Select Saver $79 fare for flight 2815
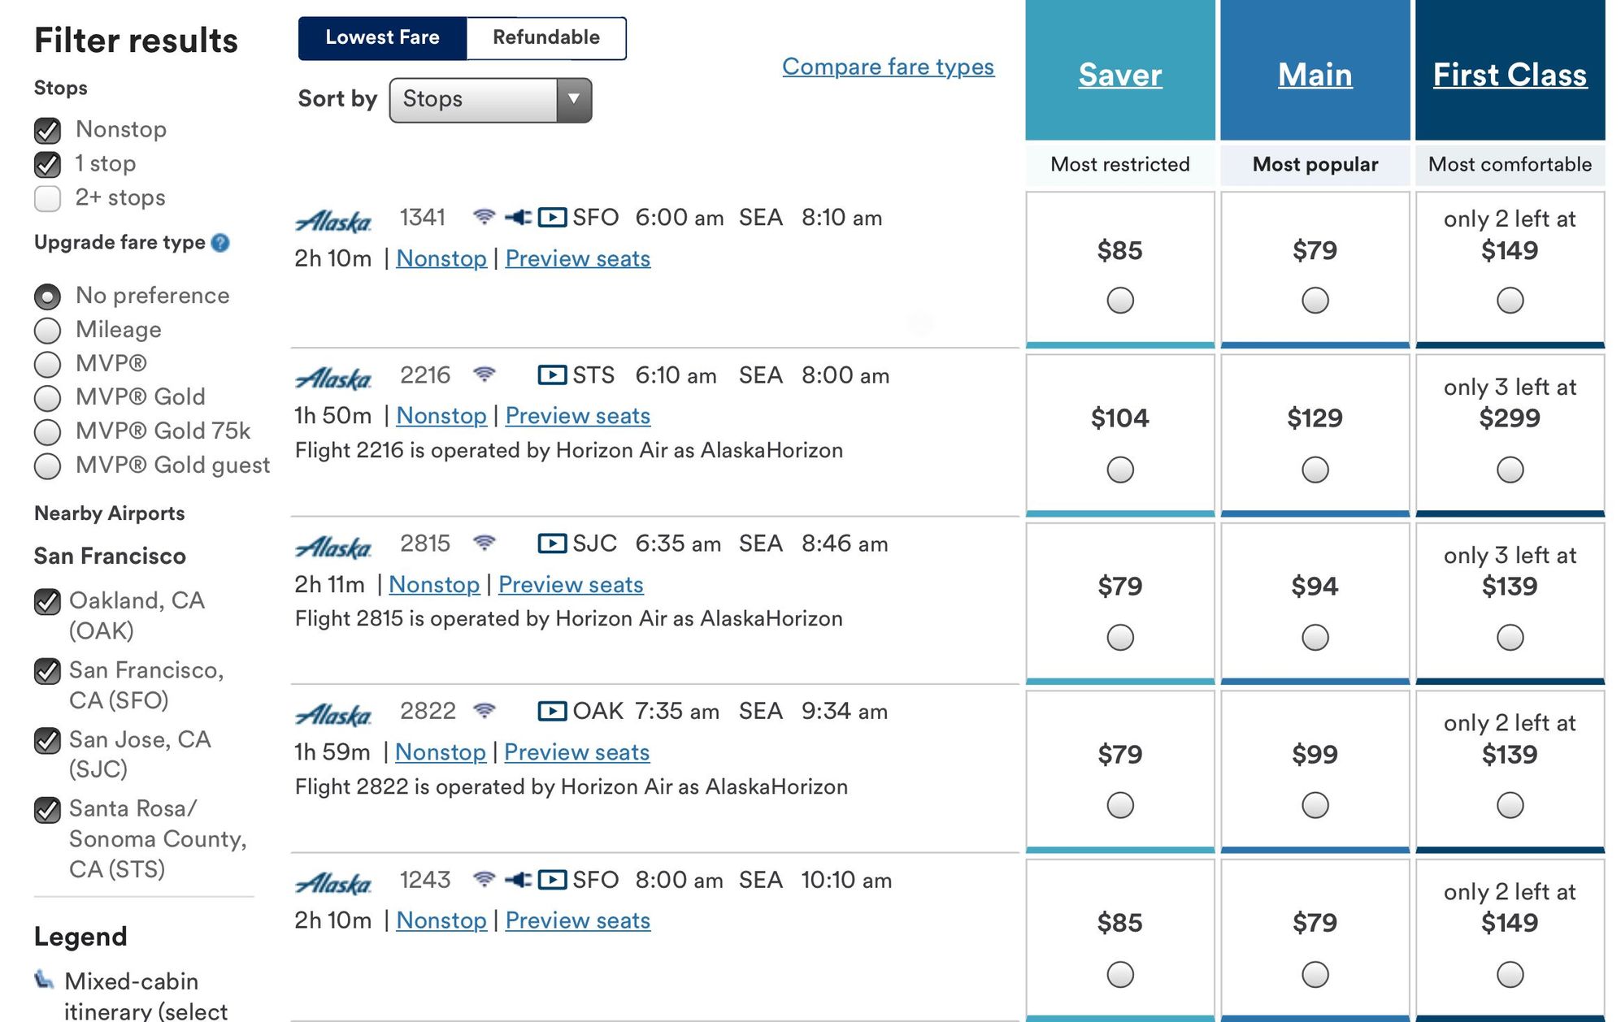Image resolution: width=1621 pixels, height=1022 pixels. point(1119,638)
